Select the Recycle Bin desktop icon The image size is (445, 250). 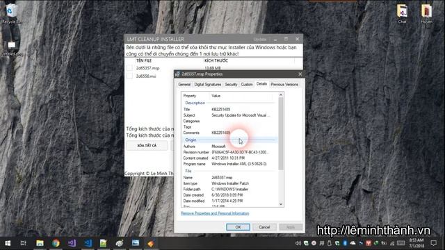coord(11,14)
